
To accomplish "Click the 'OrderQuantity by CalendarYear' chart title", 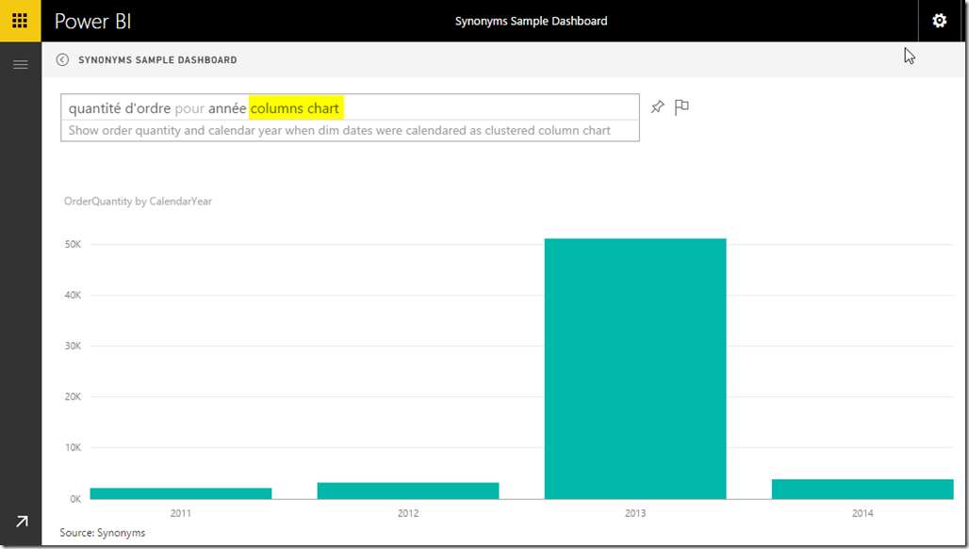I will pyautogui.click(x=138, y=202).
